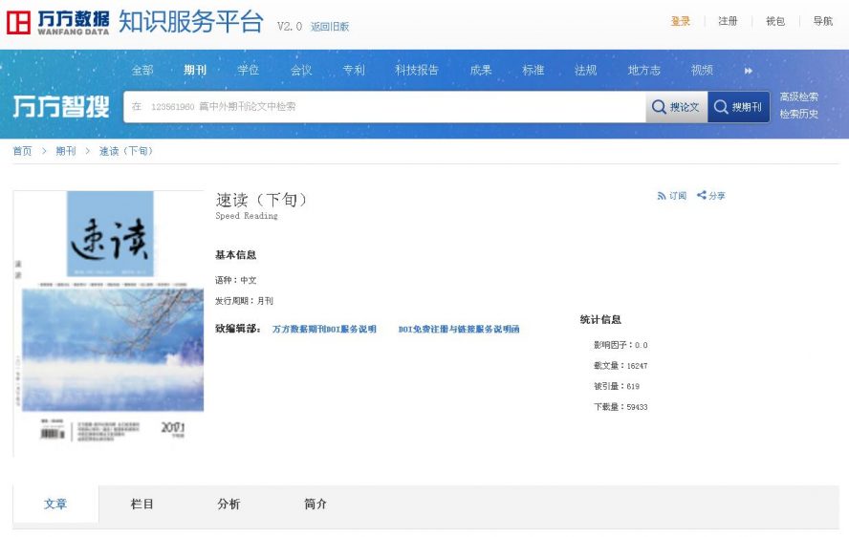Click the Speed Reading subtitle text
Image resolution: width=849 pixels, height=537 pixels.
click(247, 216)
